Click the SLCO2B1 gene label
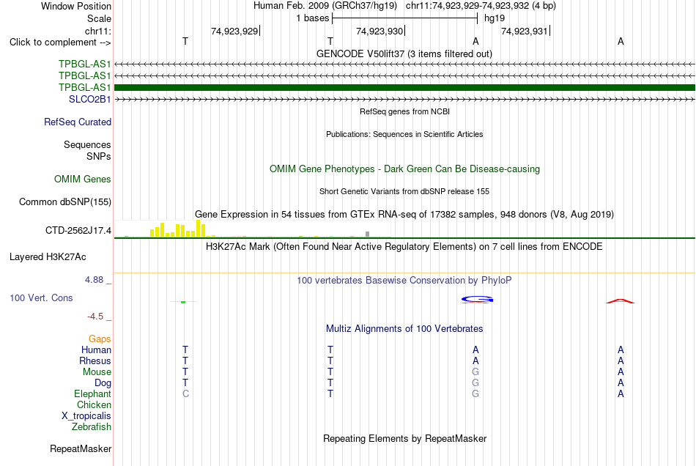This screenshot has width=696, height=466. (89, 100)
